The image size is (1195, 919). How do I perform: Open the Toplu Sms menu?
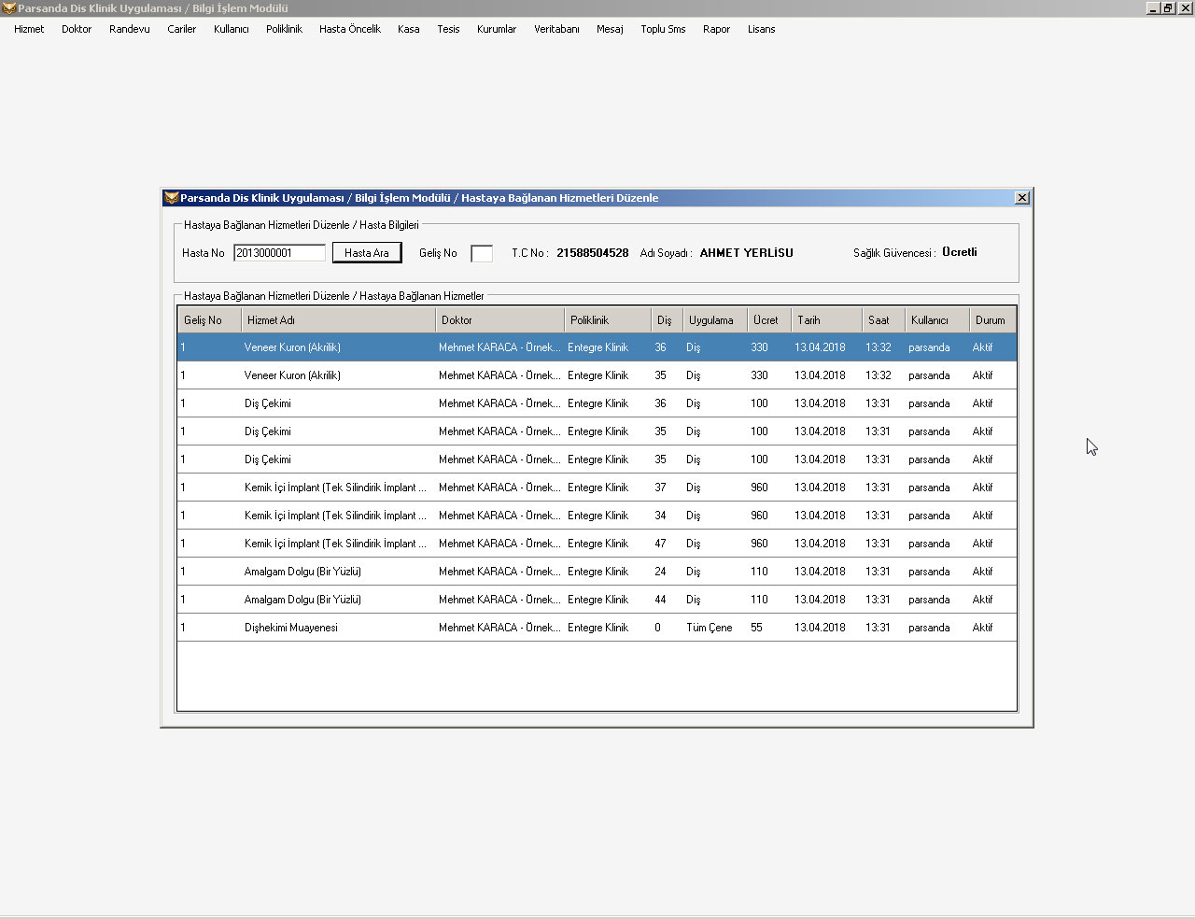tap(663, 29)
